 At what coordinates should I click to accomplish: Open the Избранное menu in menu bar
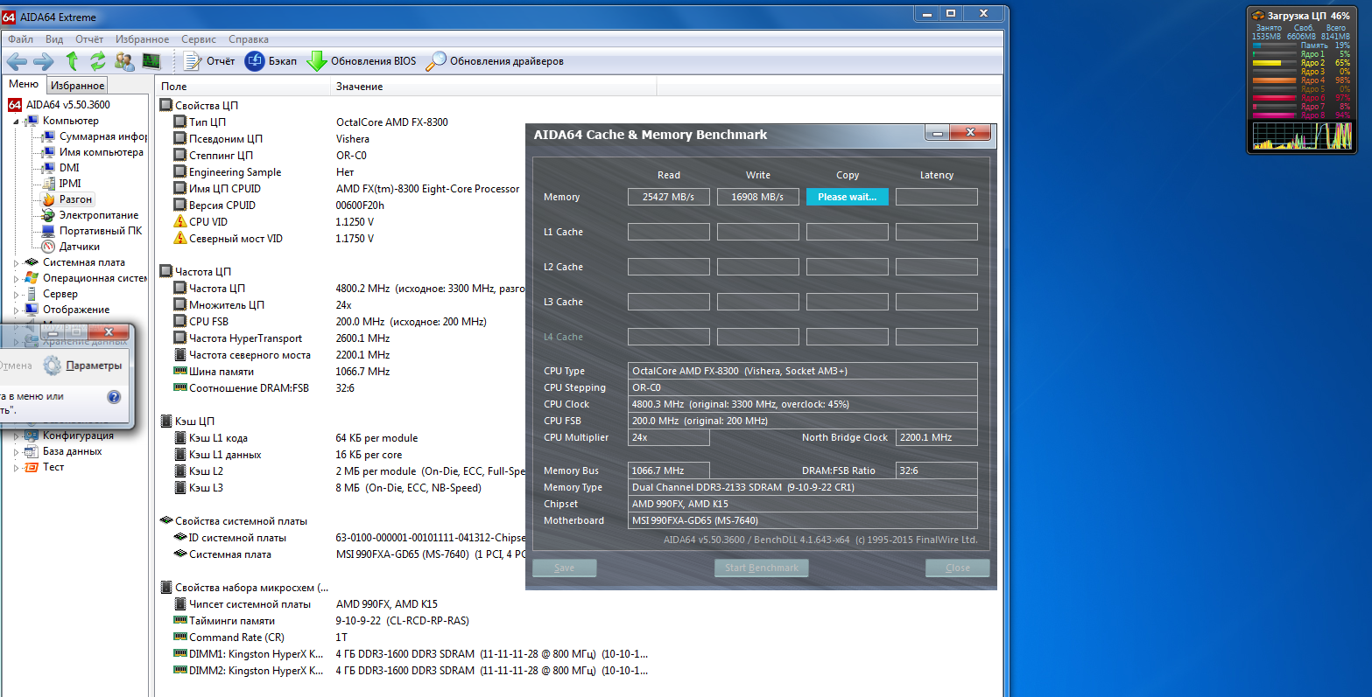pyautogui.click(x=143, y=39)
